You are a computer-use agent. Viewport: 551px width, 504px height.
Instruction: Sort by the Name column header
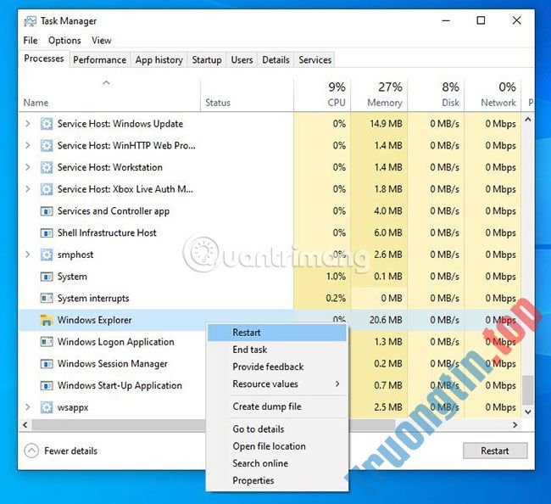pos(109,95)
